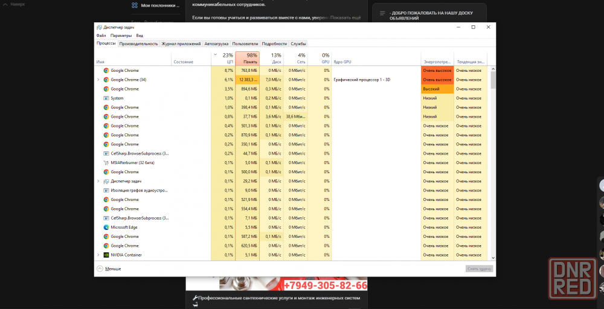Click the Chrome icon in the 894,6 МБ row
This screenshot has width=604, height=309.
106,89
